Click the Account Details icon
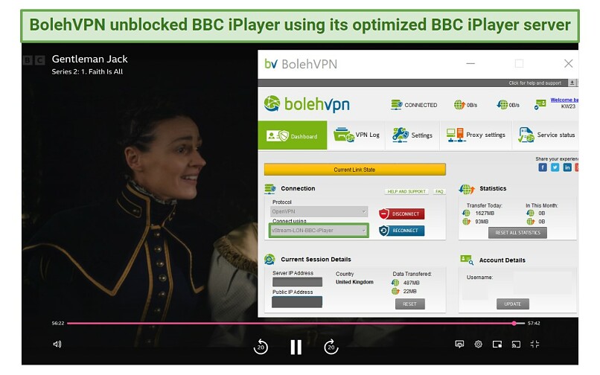Viewport: 600px width, 375px height. click(x=467, y=260)
